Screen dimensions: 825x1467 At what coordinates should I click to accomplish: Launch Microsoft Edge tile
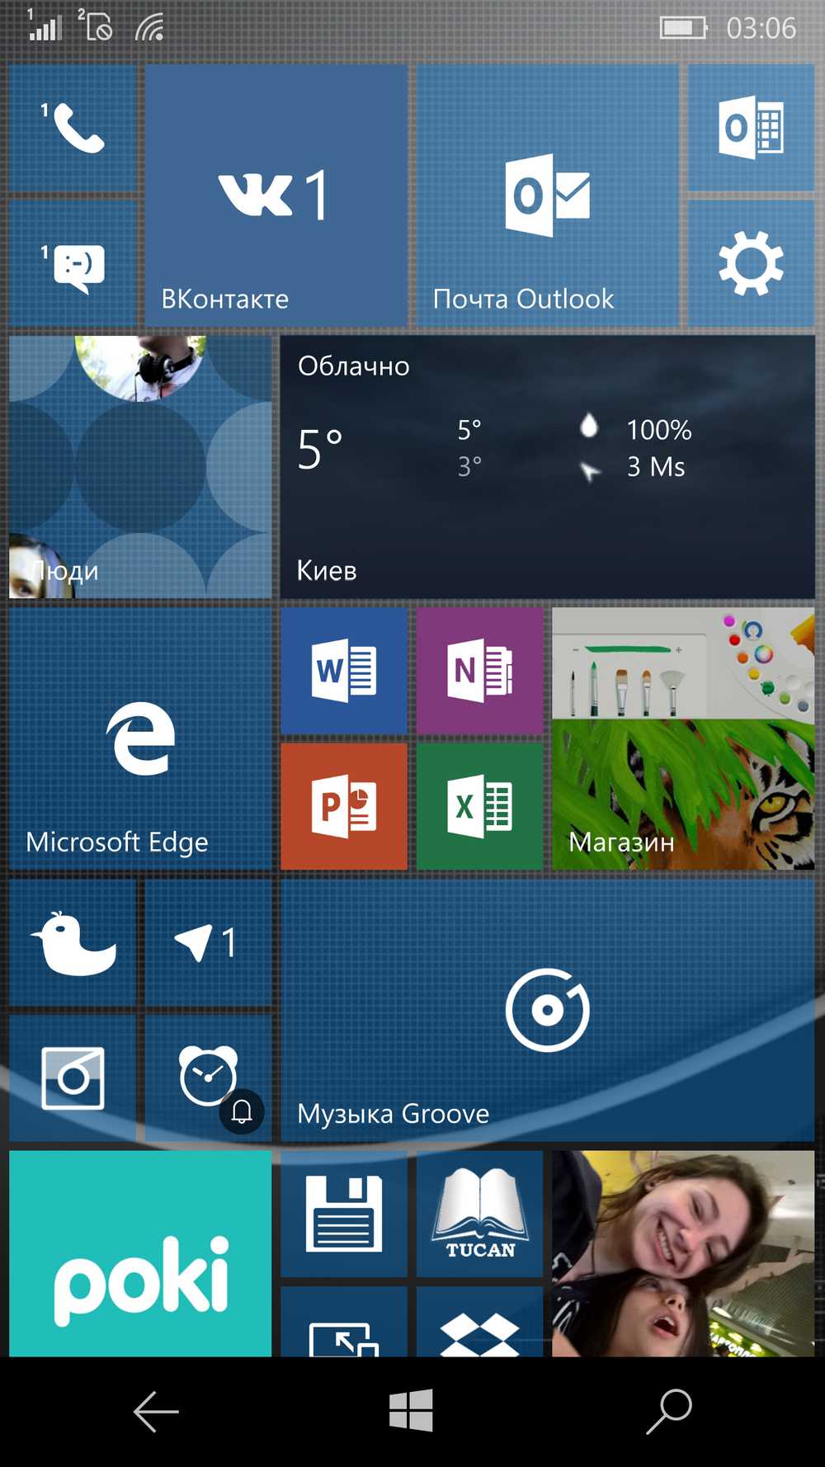pyautogui.click(x=140, y=738)
